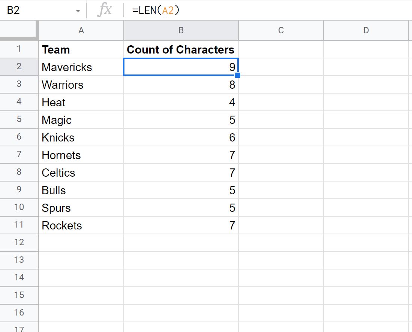Click the B2 name box field
Image resolution: width=412 pixels, height=332 pixels.
coord(37,10)
